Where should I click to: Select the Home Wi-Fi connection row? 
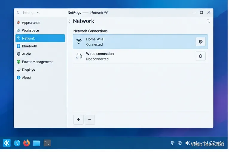click(x=140, y=42)
